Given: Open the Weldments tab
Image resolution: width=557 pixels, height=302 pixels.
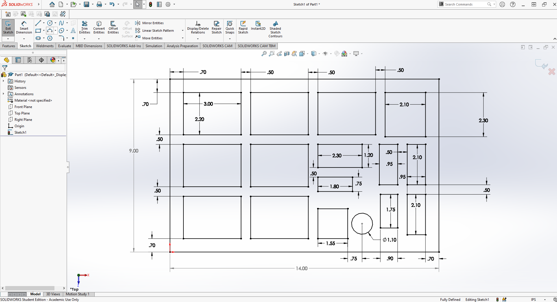Looking at the screenshot, I should 45,46.
